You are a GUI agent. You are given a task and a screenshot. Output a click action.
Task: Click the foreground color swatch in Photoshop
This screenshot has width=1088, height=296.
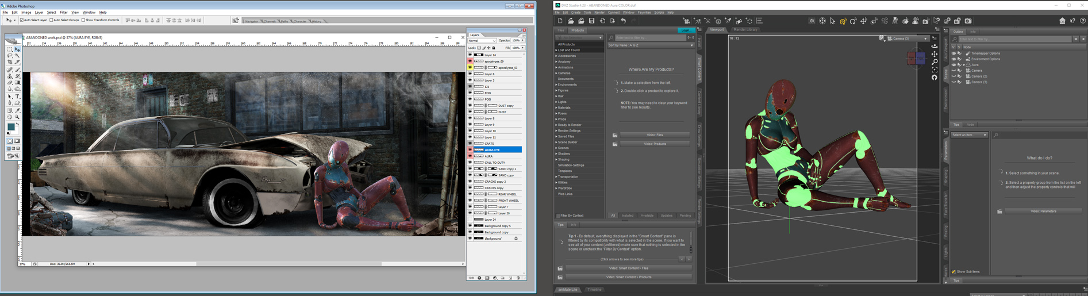(11, 126)
